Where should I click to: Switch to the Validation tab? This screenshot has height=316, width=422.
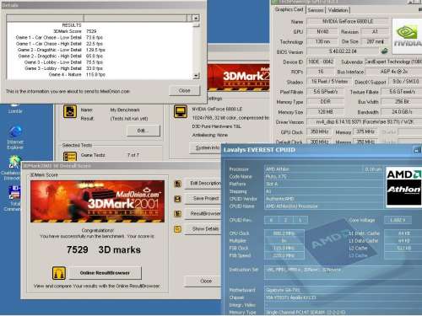[x=338, y=10]
